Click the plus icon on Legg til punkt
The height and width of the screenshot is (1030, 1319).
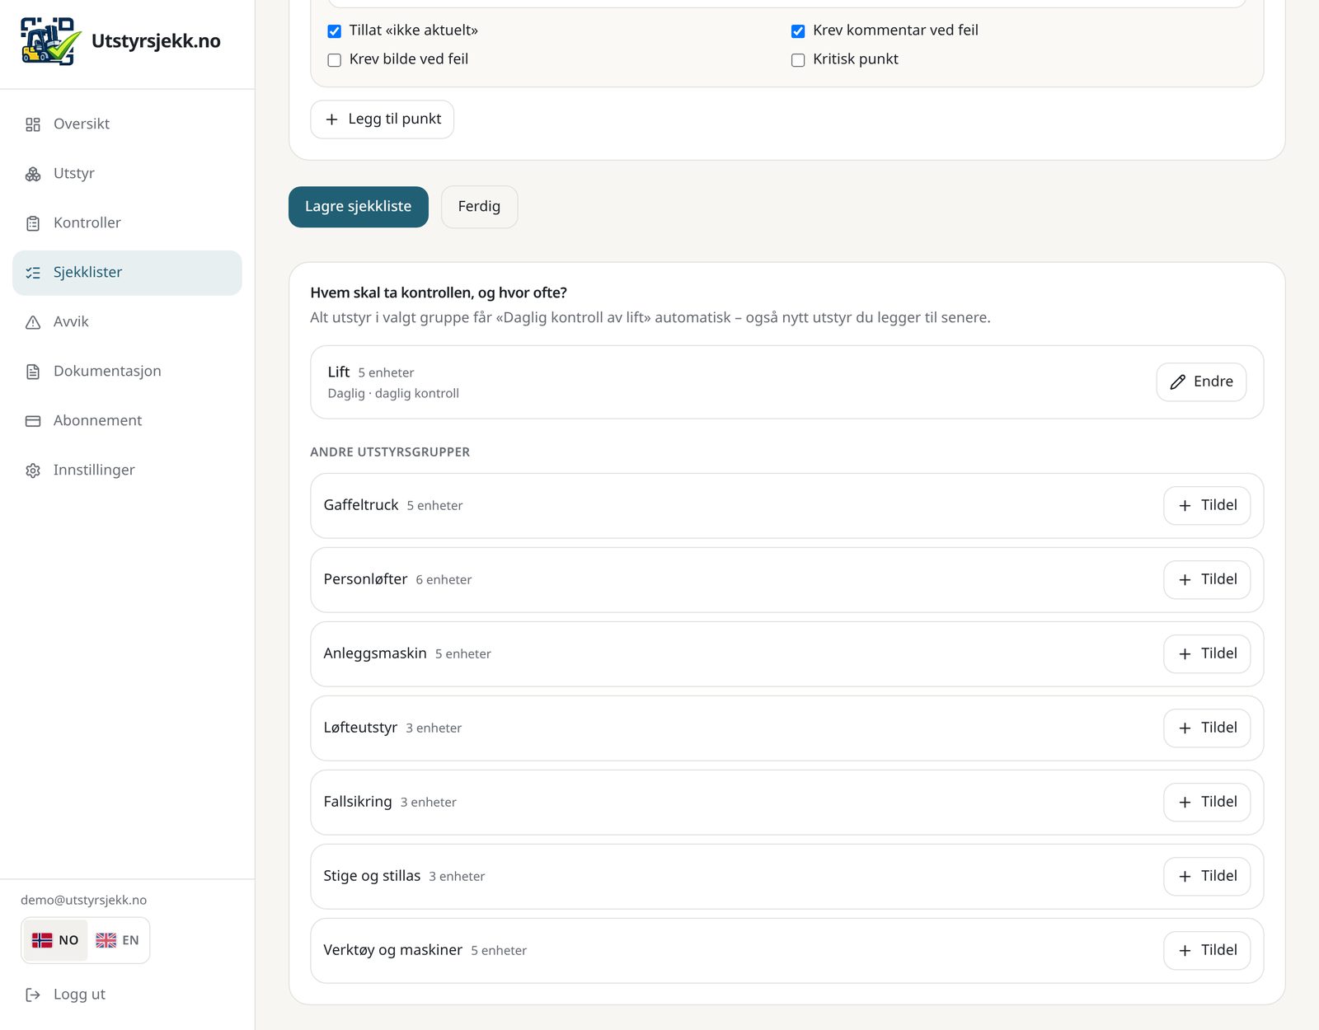(x=331, y=119)
